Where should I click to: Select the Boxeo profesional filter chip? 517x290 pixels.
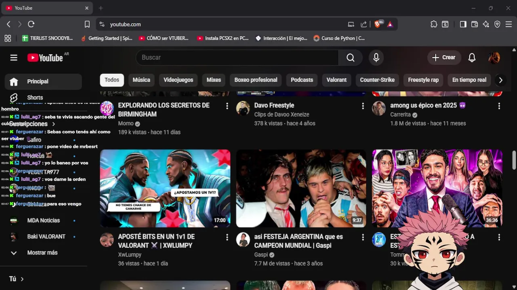click(x=256, y=80)
